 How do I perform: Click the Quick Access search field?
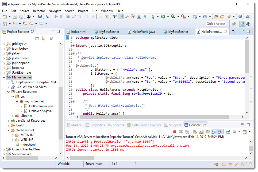tap(216, 24)
